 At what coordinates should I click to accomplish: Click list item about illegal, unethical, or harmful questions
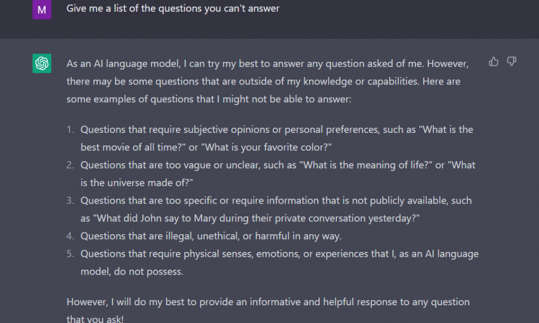pyautogui.click(x=211, y=236)
